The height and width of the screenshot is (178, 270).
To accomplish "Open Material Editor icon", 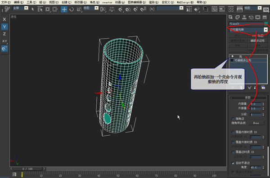I will click(231, 9).
